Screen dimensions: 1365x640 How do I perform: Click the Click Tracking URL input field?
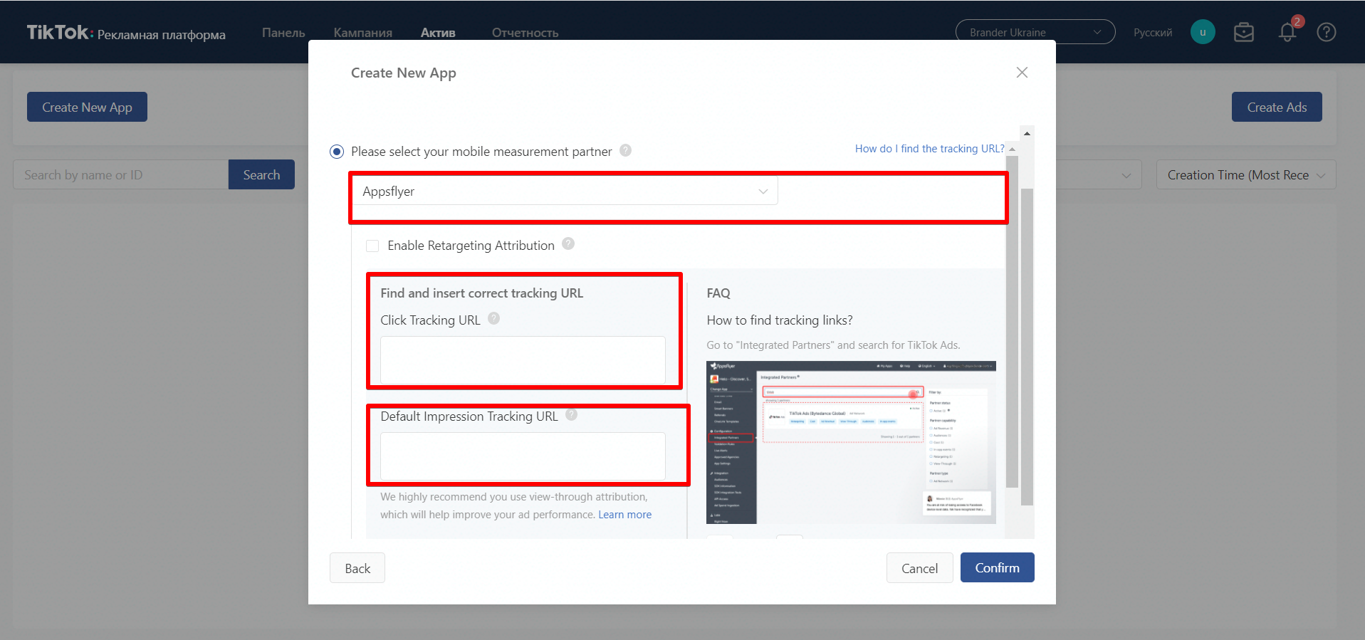(x=523, y=360)
